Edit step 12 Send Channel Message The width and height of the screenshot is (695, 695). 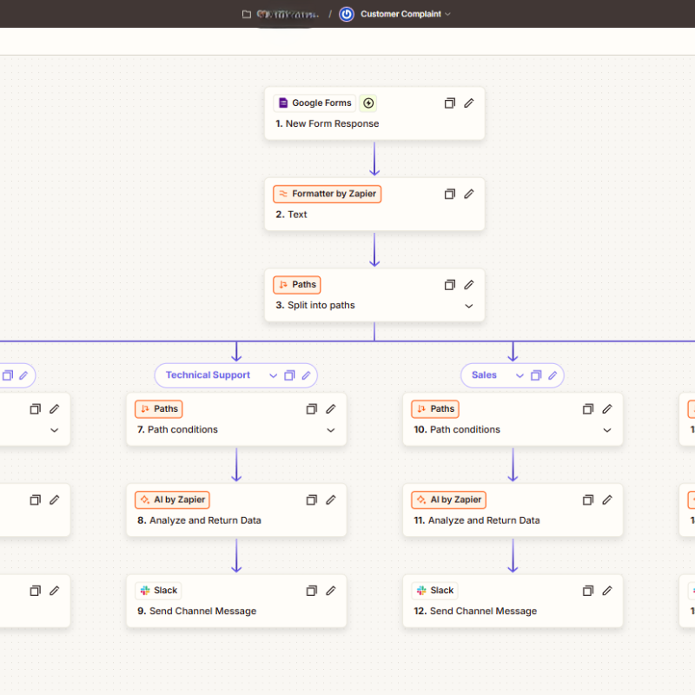(x=607, y=591)
